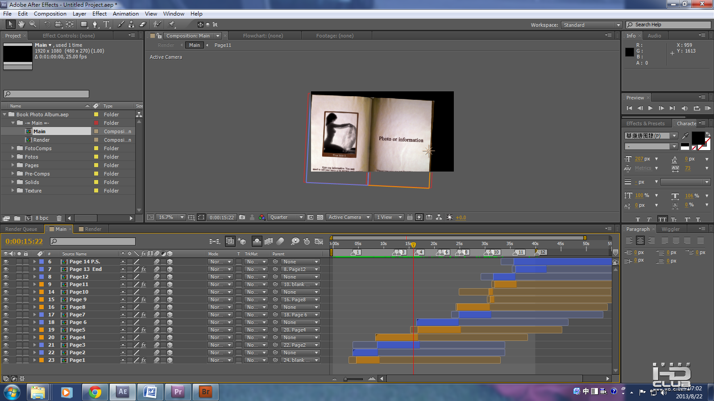The height and width of the screenshot is (401, 714).
Task: Switch to the Render Queue tab
Action: tap(21, 229)
